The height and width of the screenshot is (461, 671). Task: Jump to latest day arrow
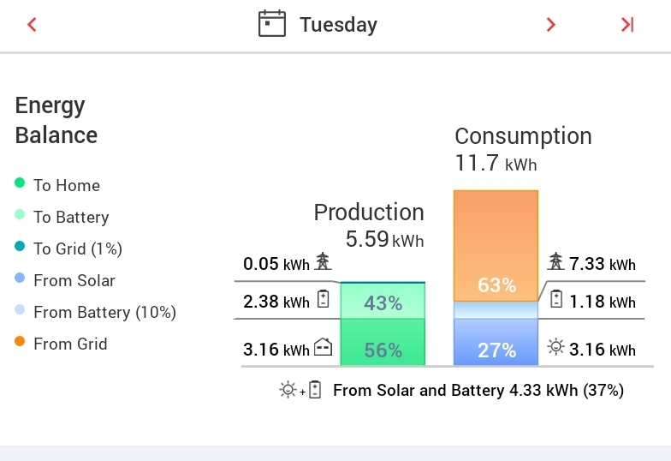pyautogui.click(x=627, y=25)
